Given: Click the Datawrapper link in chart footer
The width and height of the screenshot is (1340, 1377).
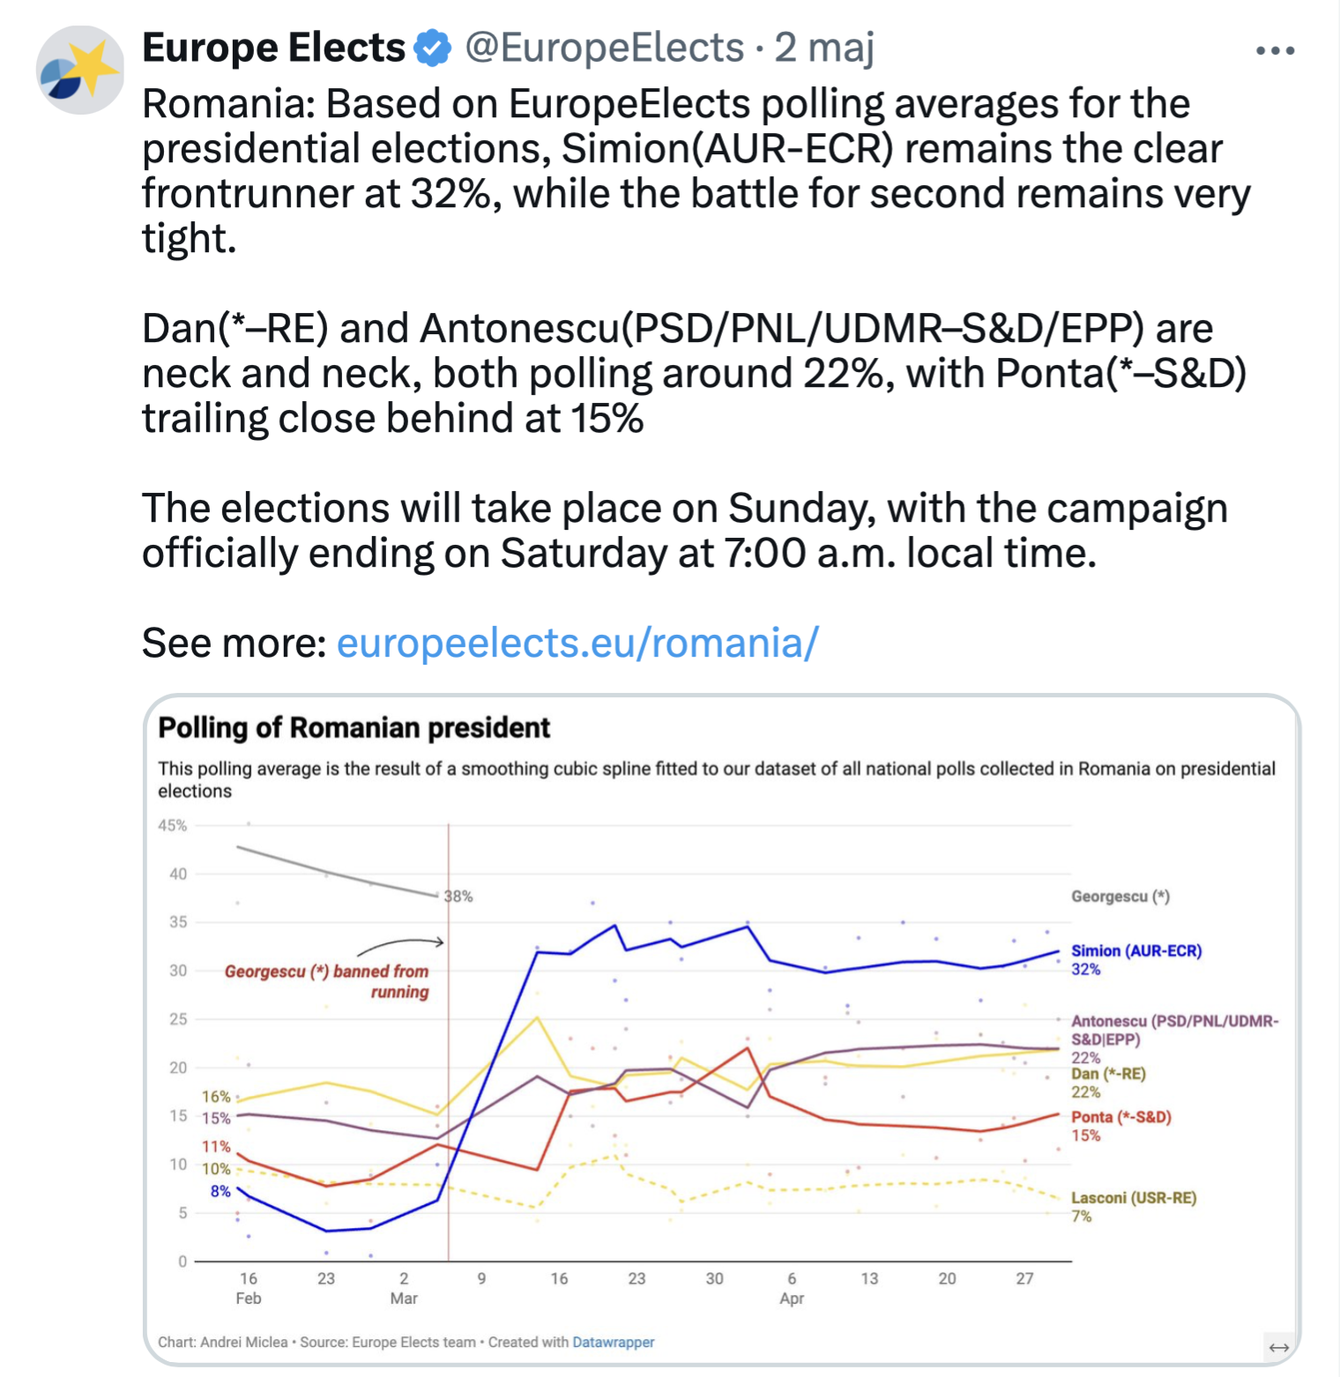Looking at the screenshot, I should [x=614, y=1342].
